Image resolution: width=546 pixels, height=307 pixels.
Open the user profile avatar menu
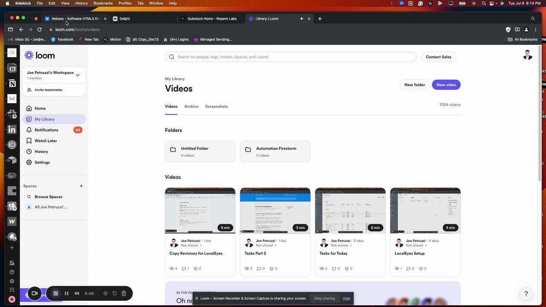(528, 55)
